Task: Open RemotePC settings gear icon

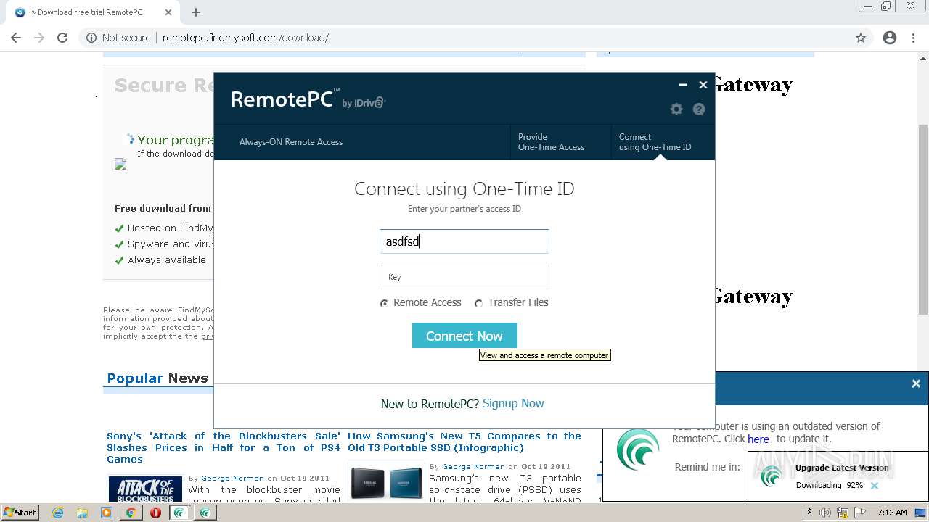Action: coord(676,109)
